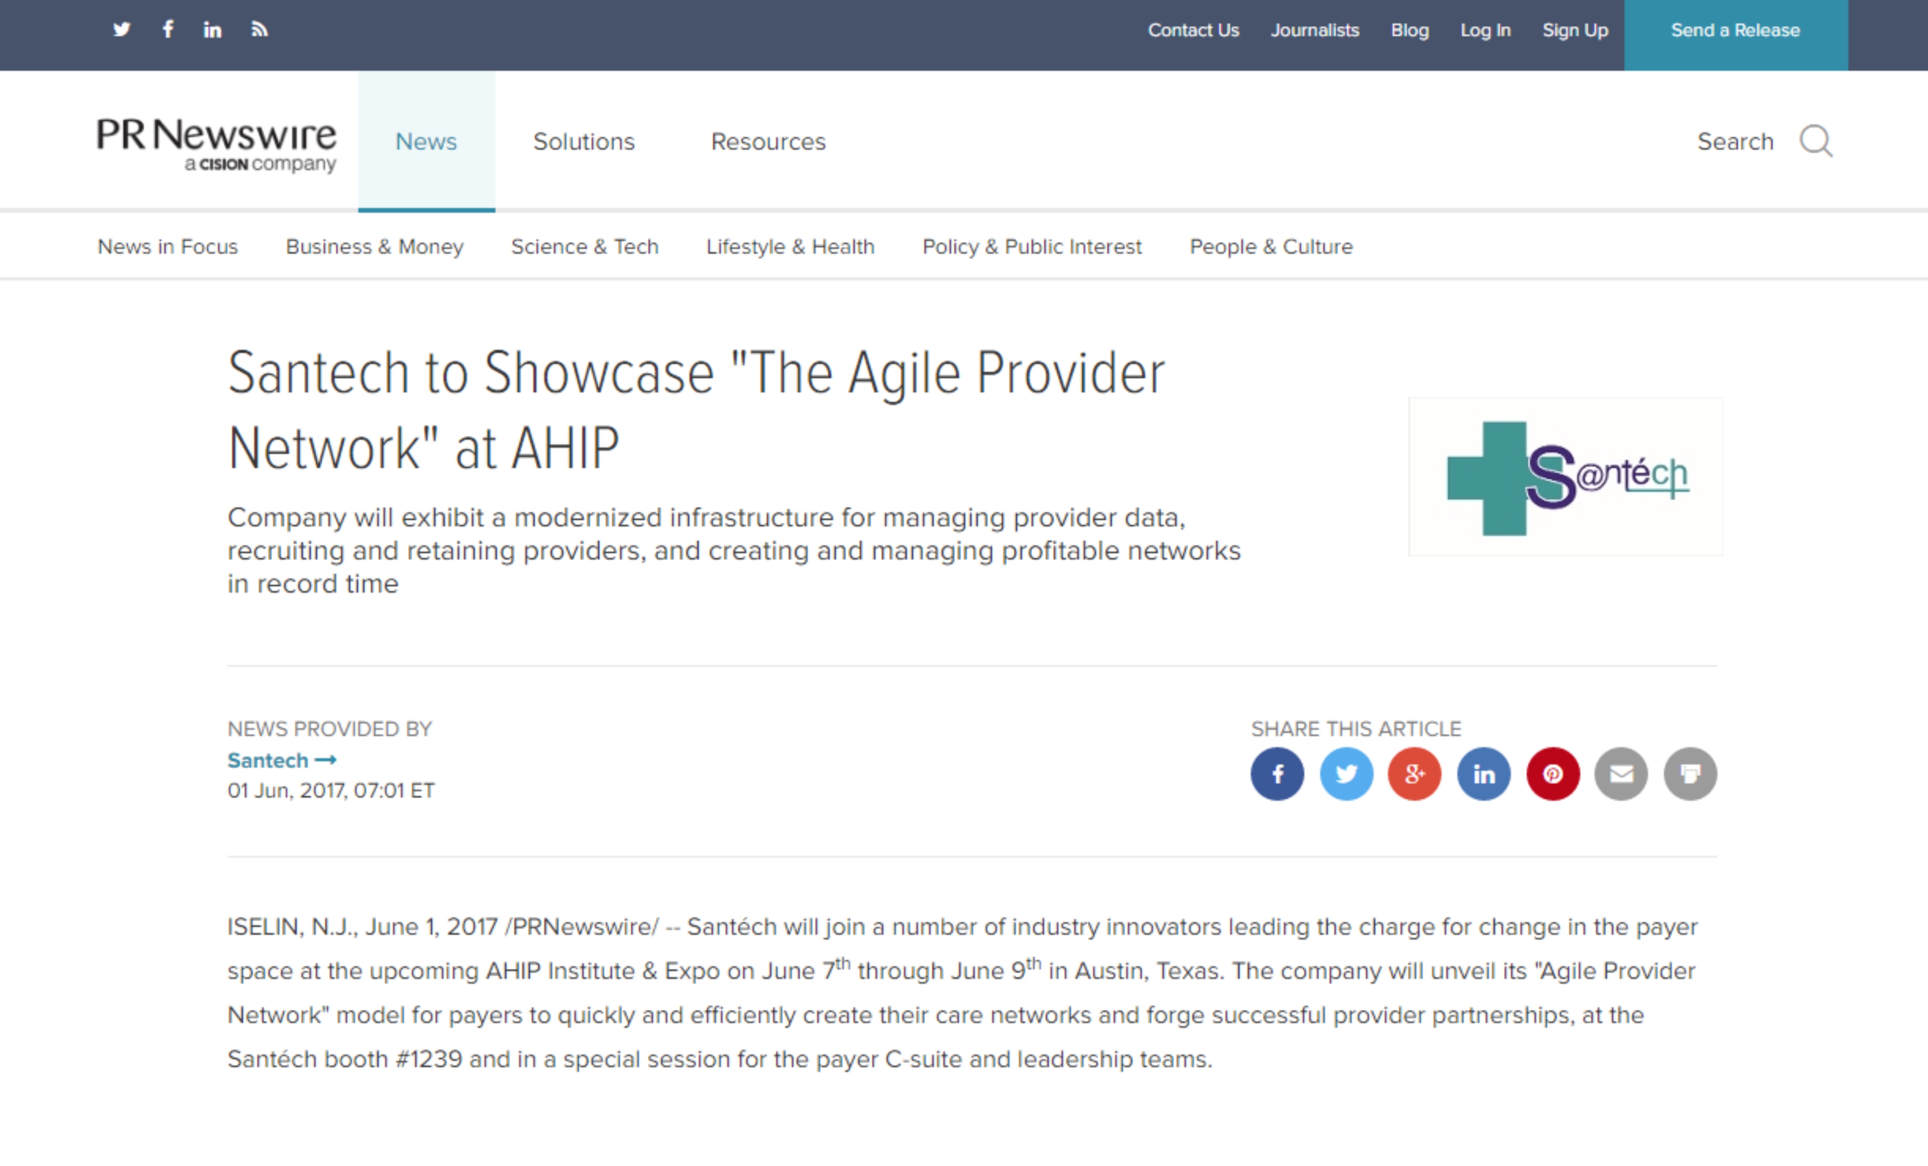Share article on Google Plus

(1415, 774)
